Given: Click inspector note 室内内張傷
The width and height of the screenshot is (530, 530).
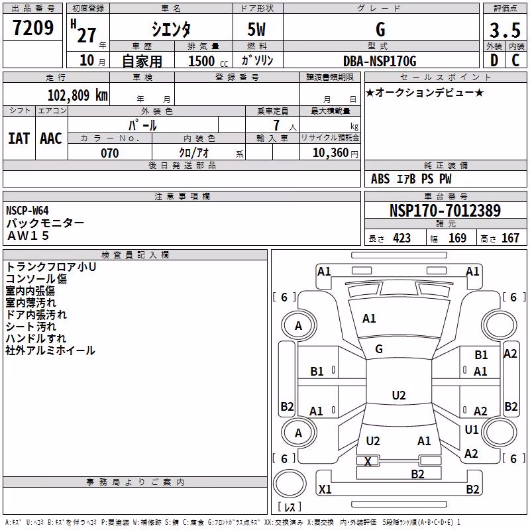Looking at the screenshot, I should pos(30,291).
